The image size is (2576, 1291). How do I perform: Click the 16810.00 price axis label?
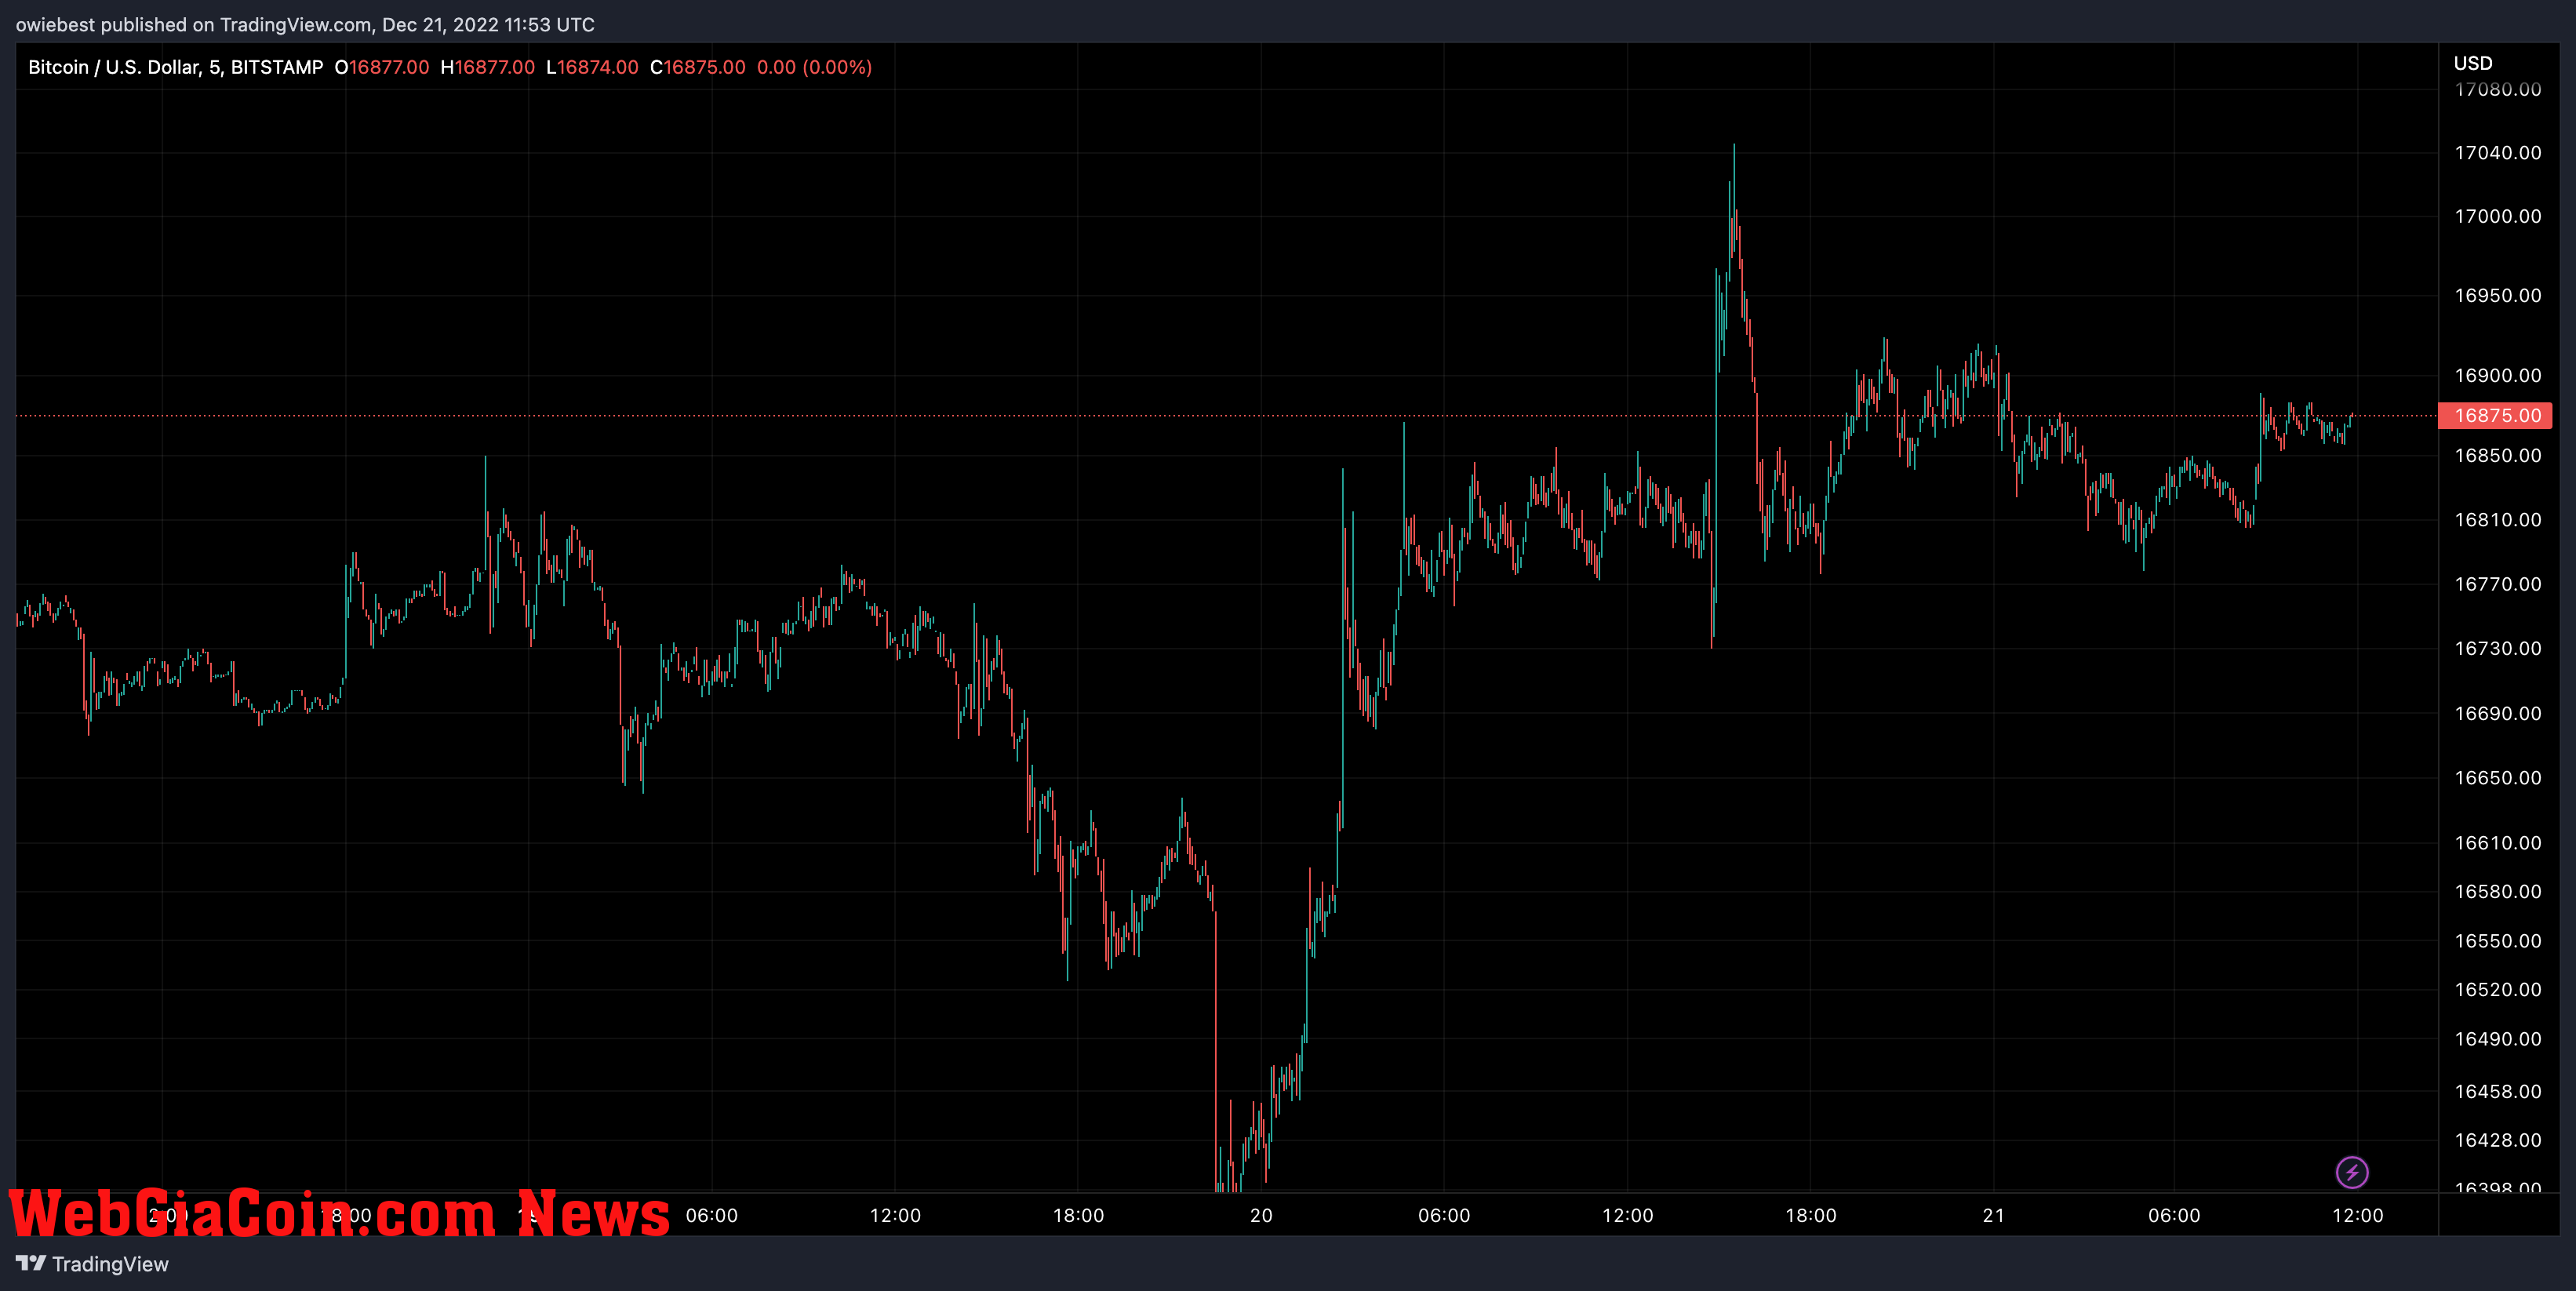point(2497,520)
